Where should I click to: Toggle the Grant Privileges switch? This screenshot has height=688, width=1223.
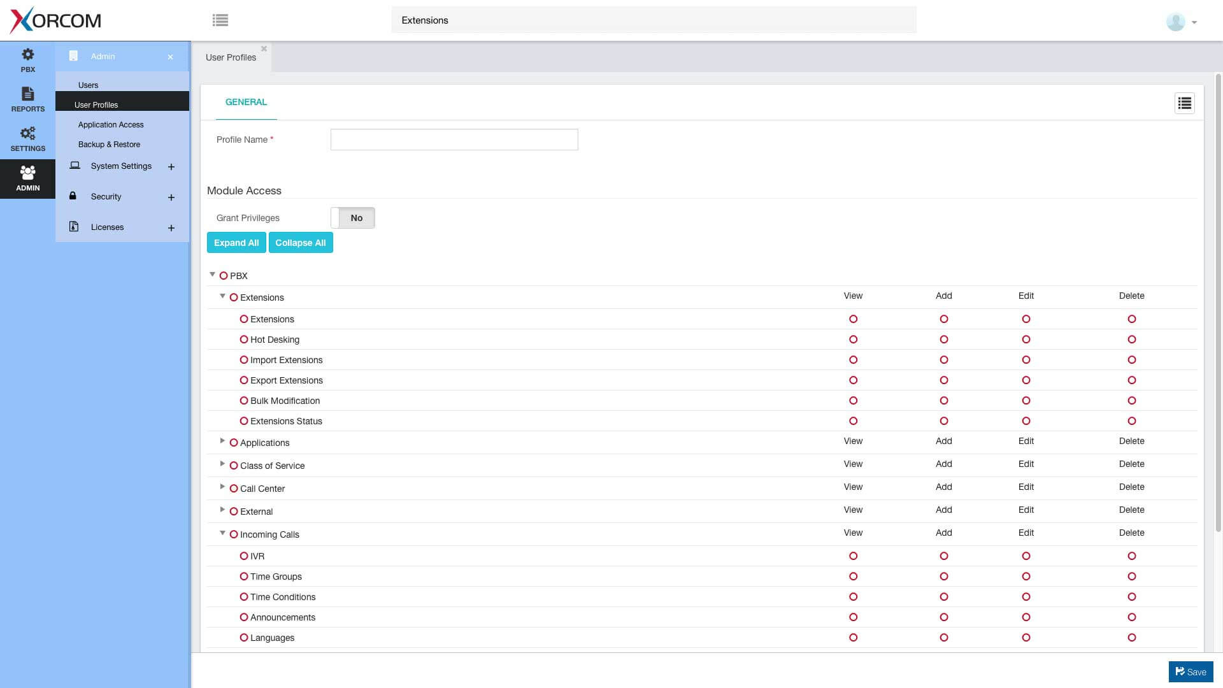tap(353, 218)
